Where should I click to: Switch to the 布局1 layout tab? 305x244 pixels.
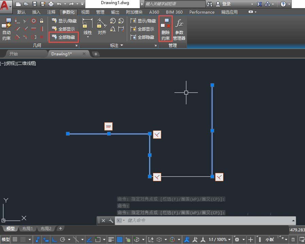click(x=27, y=228)
